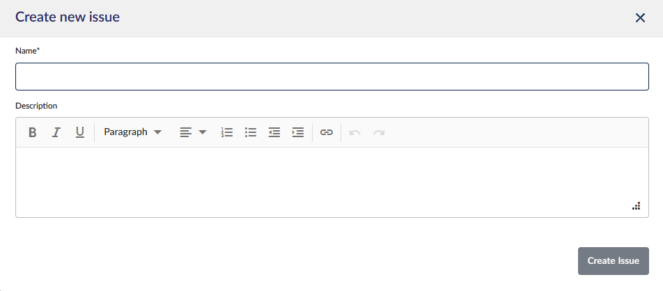Toggle underline formatting
Screen dimensions: 663x291
pyautogui.click(x=79, y=132)
